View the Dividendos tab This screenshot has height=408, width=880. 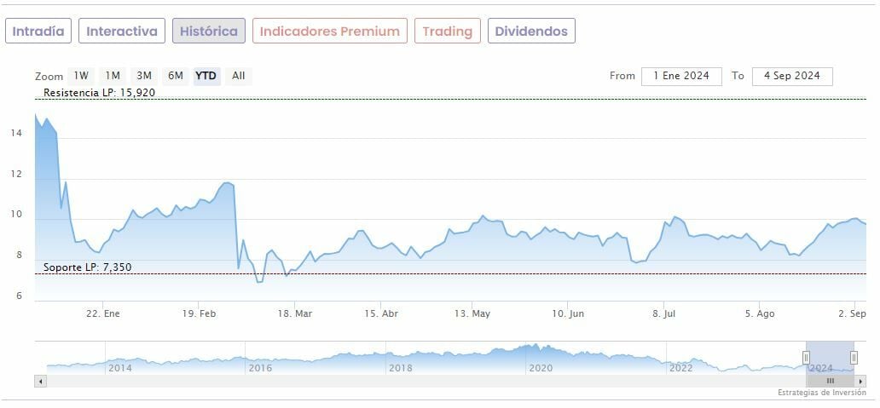531,32
